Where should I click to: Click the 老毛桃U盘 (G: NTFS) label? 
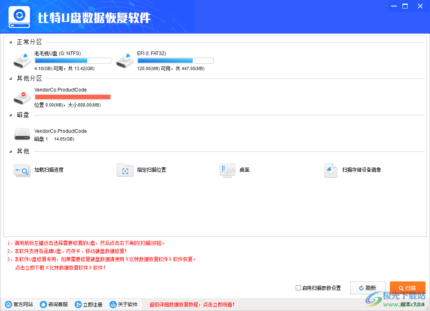pos(58,53)
